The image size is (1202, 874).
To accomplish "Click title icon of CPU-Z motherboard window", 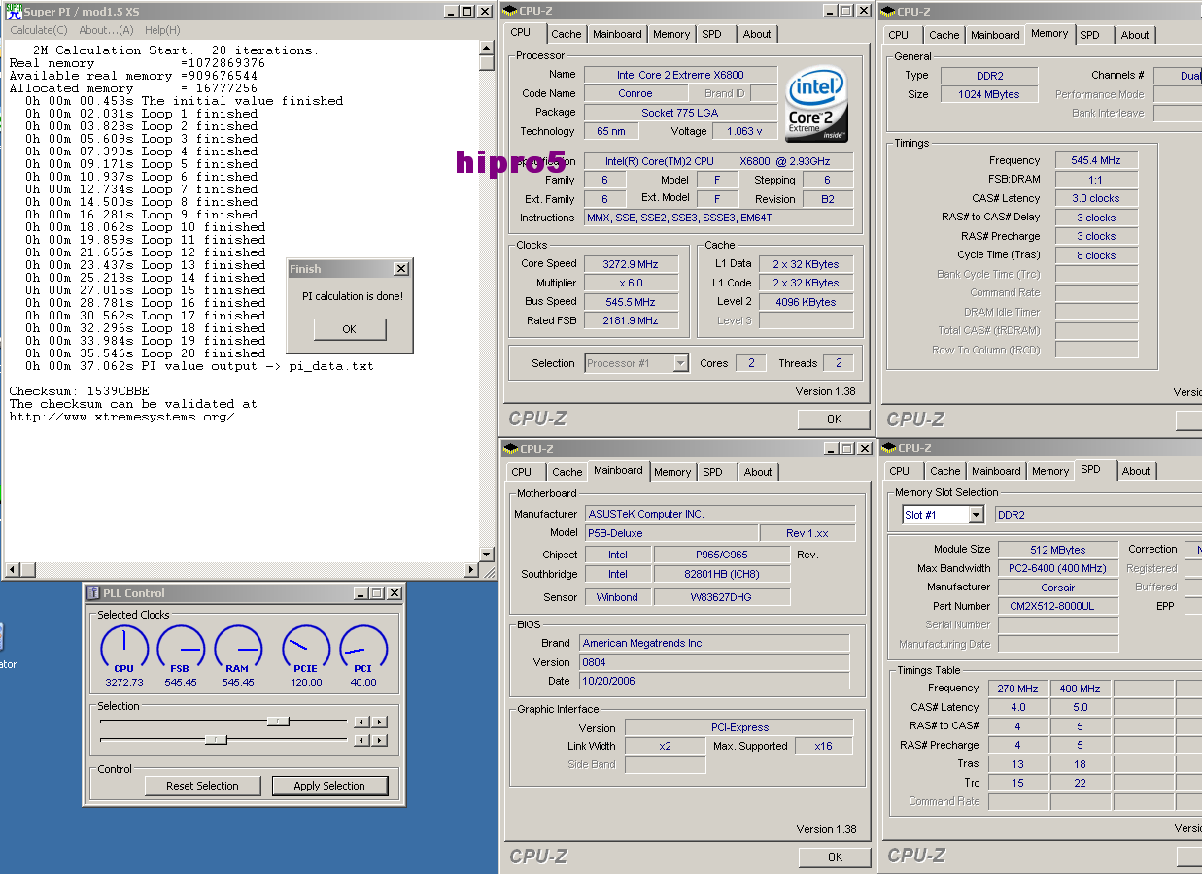I will (510, 449).
